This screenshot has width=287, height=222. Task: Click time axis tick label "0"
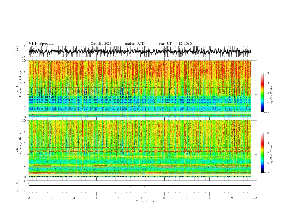29,198
